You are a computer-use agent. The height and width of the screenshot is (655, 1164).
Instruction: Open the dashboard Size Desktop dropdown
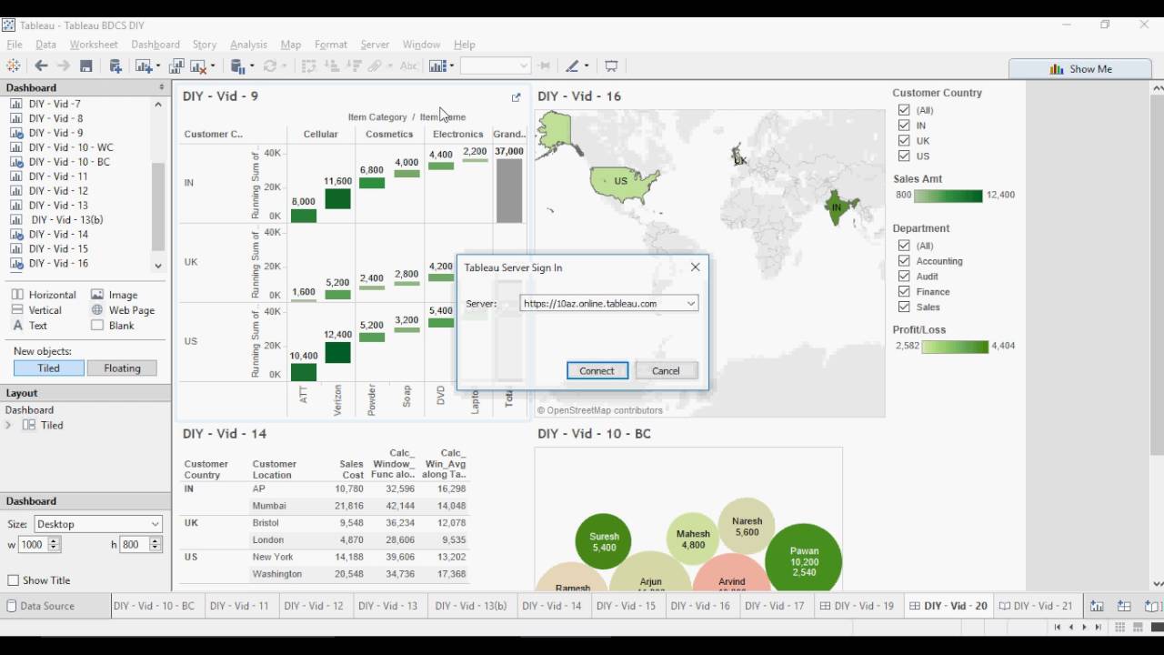coord(97,524)
